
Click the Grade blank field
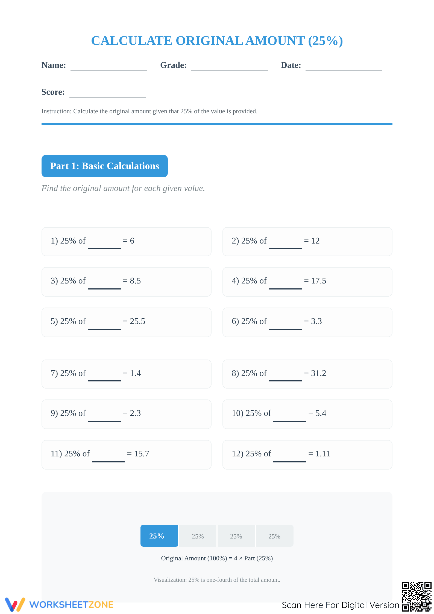(230, 66)
